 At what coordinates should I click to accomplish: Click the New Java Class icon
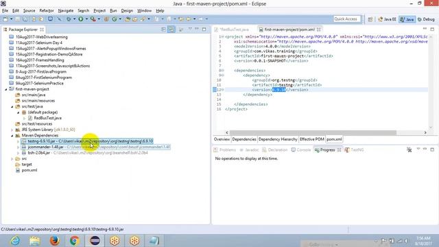pos(115,19)
